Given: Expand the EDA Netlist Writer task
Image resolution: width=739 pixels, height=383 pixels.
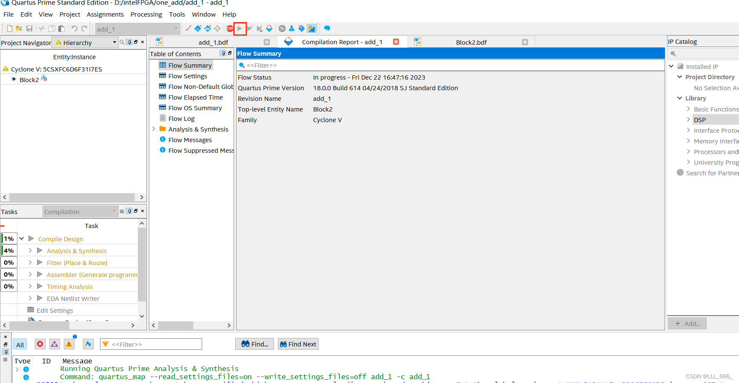Looking at the screenshot, I should point(30,298).
